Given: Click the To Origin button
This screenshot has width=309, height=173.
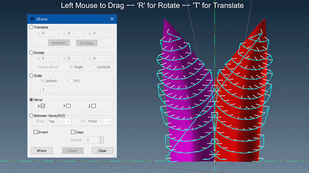Looking at the screenshot, I should 87,43.
